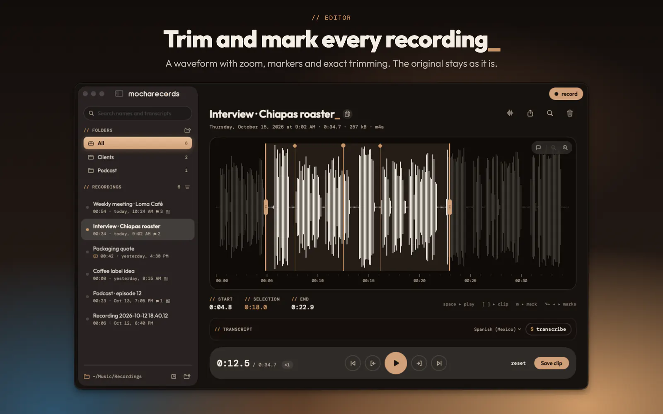Jump to the selection end

click(419, 363)
